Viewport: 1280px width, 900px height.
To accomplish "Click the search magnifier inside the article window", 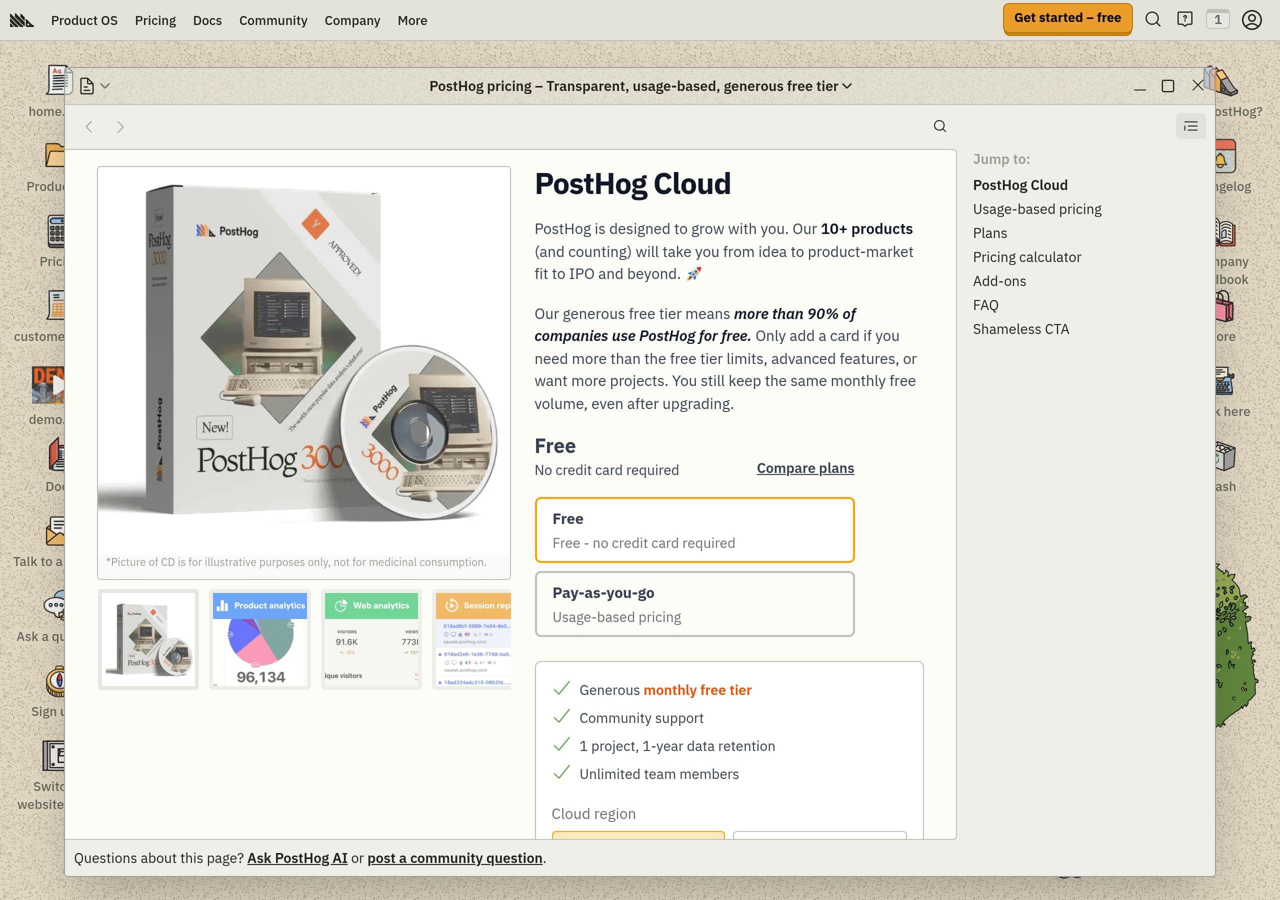I will click(939, 126).
